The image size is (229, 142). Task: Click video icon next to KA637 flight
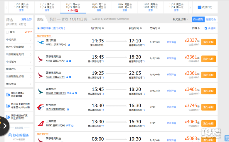[70, 77]
